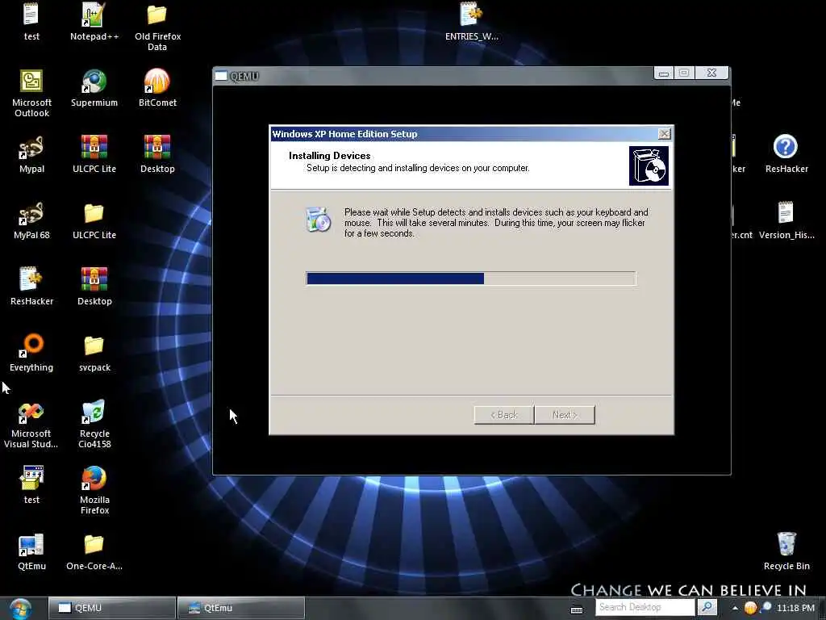Open the svcpack folder

(94, 346)
